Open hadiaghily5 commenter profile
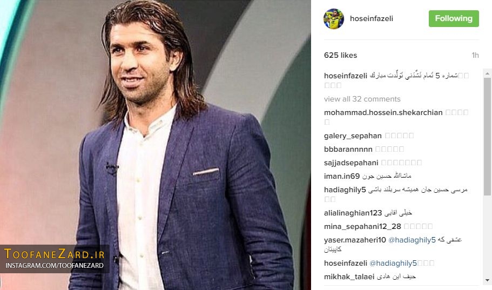The height and width of the screenshot is (290, 492). pyautogui.click(x=345, y=190)
